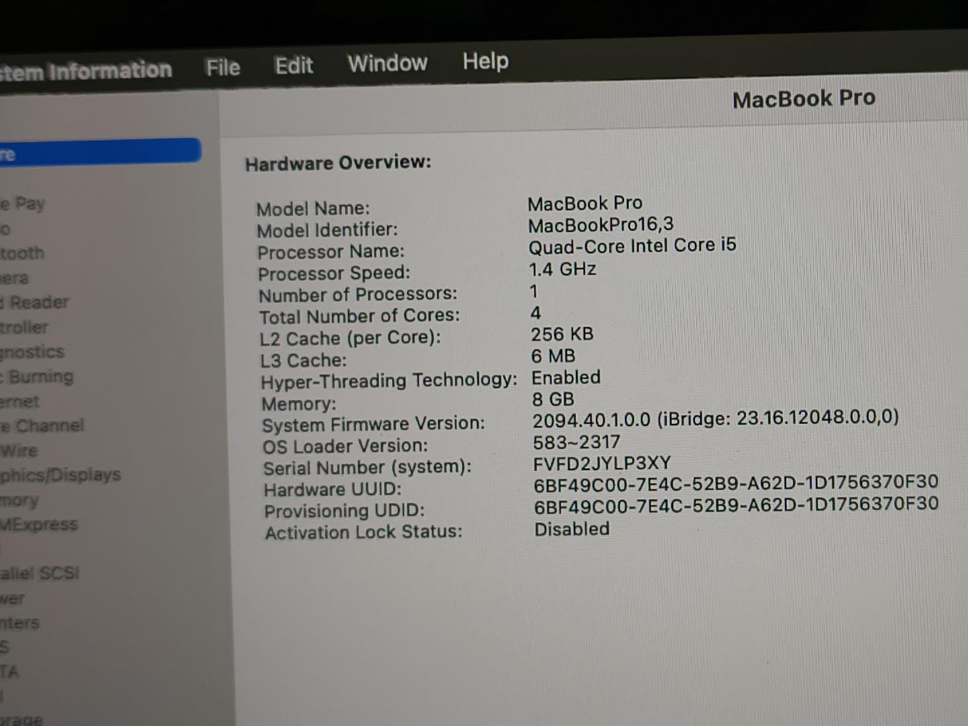Image resolution: width=968 pixels, height=726 pixels.
Task: Select Bluetooth in the sidebar
Action: coord(22,253)
